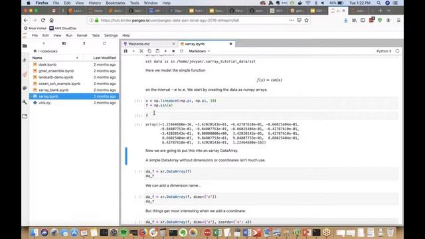Viewport: 425px width, 239px height.
Task: Reload the page in Firefox
Action: pos(43,21)
